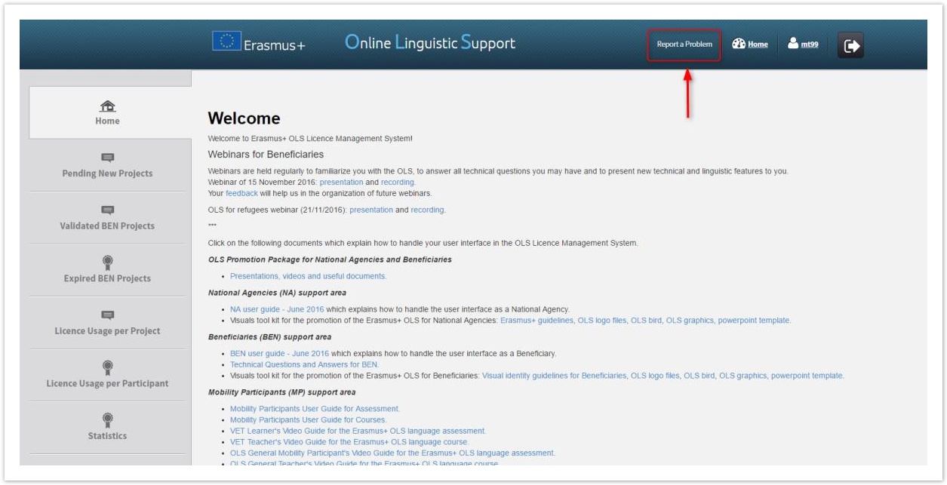The height and width of the screenshot is (485, 947).
Task: Click the OLS Promotion Package heading
Action: (330, 259)
